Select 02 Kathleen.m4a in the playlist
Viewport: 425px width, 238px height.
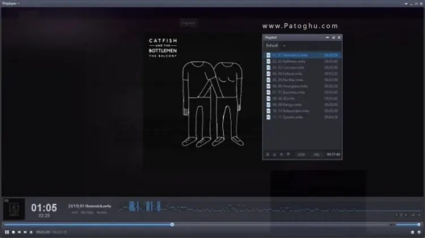(287, 61)
